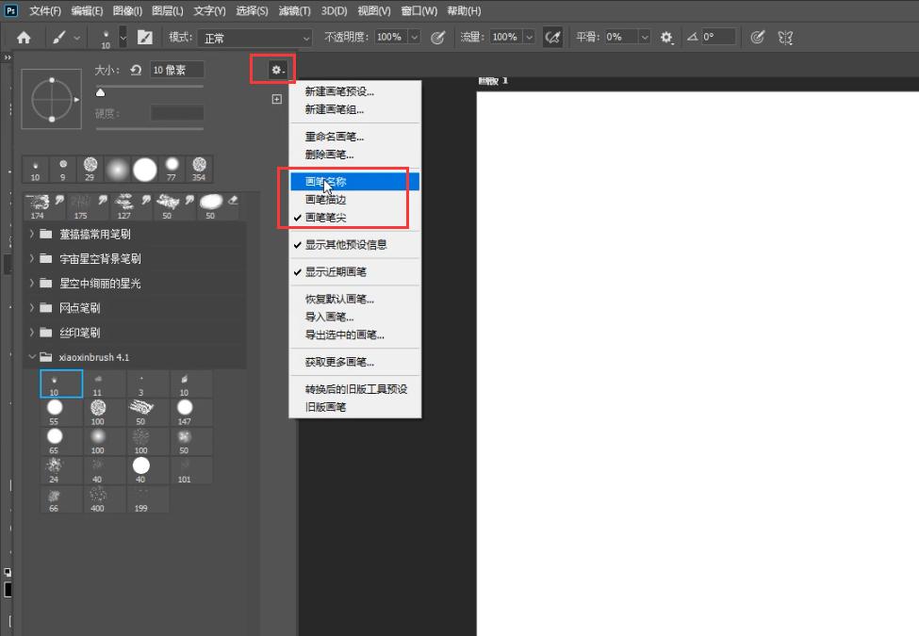Click the brush panel gear settings icon

click(x=276, y=70)
